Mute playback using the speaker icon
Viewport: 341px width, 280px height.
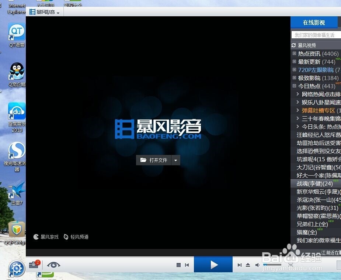(258, 265)
